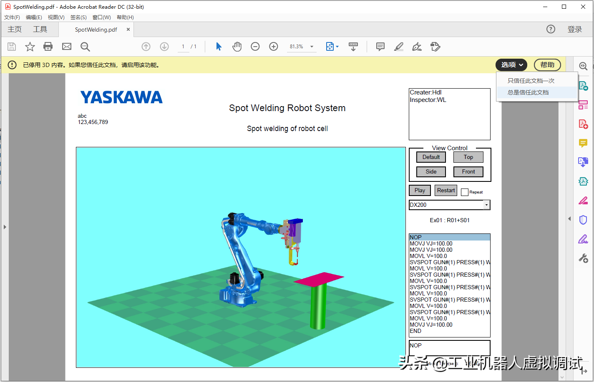This screenshot has height=382, width=594.
Task: Open the help question mark icon
Action: pos(551,29)
